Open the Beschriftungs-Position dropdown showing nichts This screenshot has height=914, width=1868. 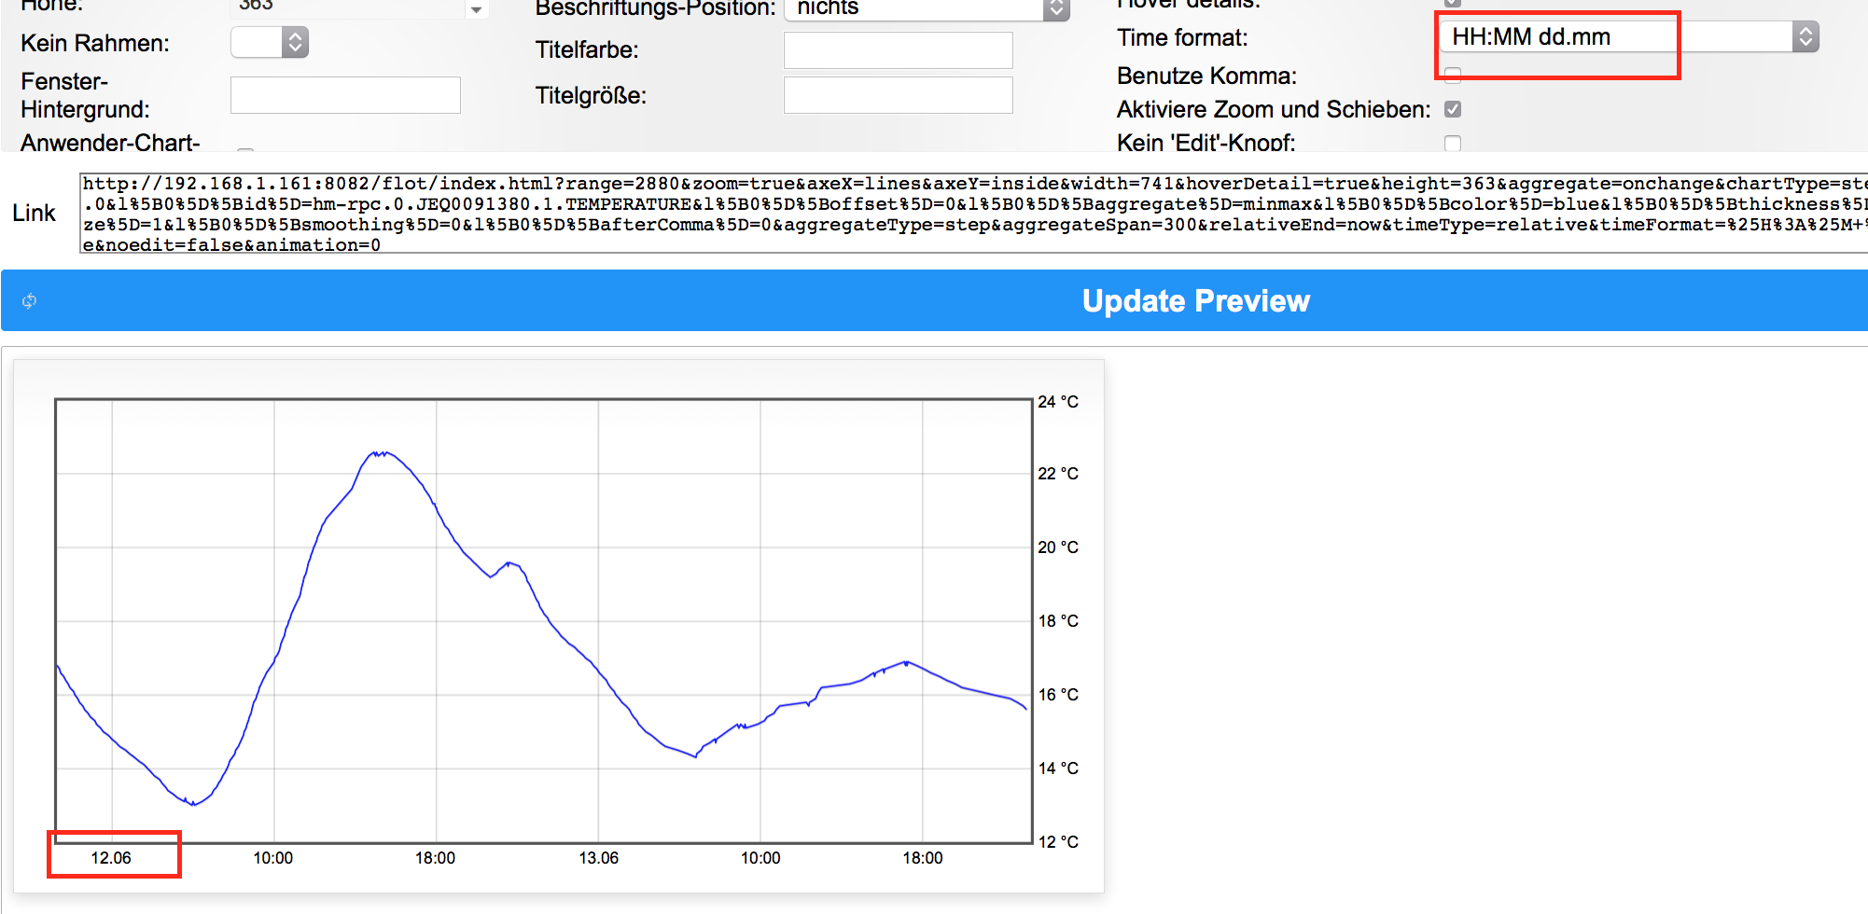tap(927, 8)
